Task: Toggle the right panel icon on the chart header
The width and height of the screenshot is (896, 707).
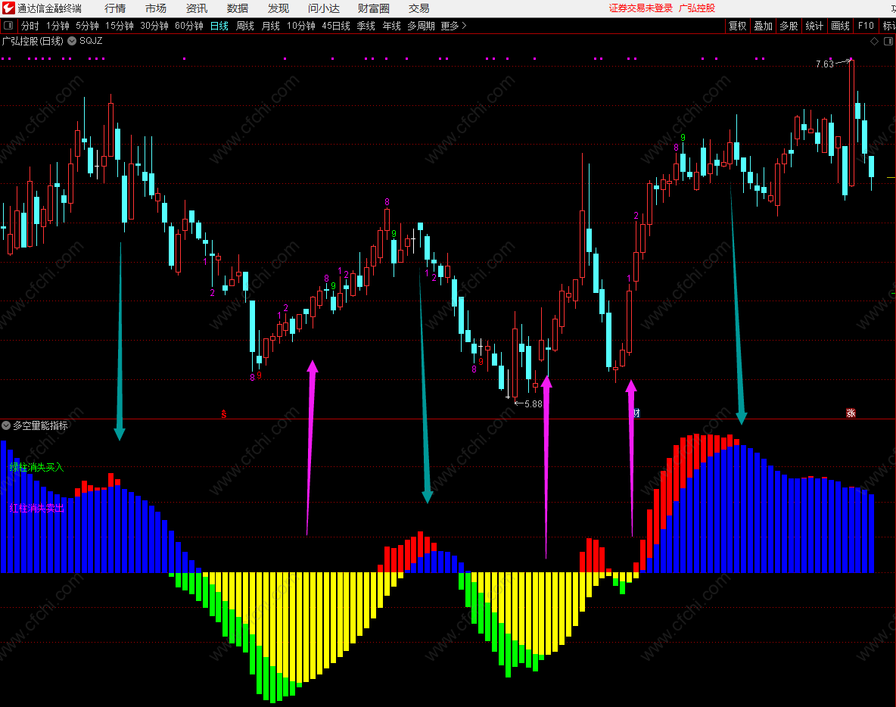Action: tap(888, 41)
